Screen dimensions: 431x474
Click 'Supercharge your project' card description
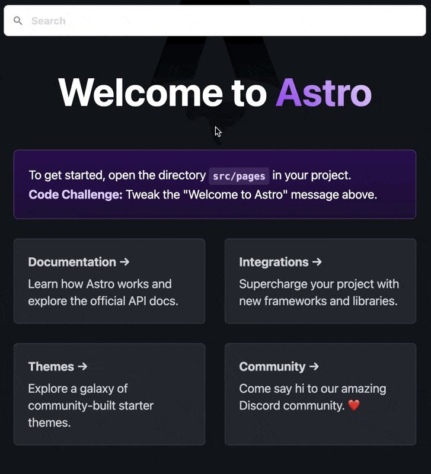319,292
